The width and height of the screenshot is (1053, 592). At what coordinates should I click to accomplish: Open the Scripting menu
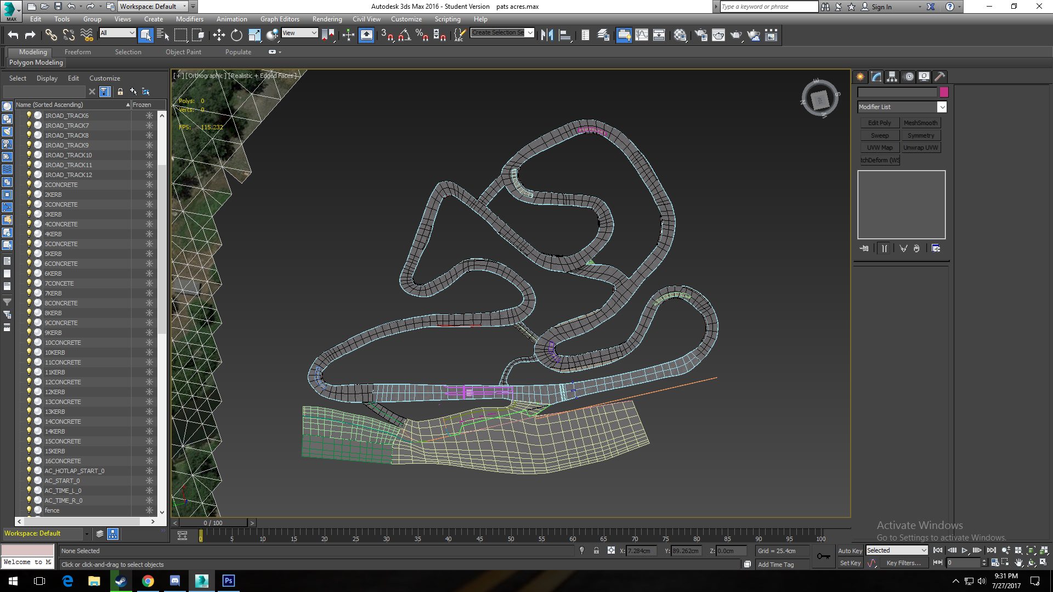pos(448,19)
